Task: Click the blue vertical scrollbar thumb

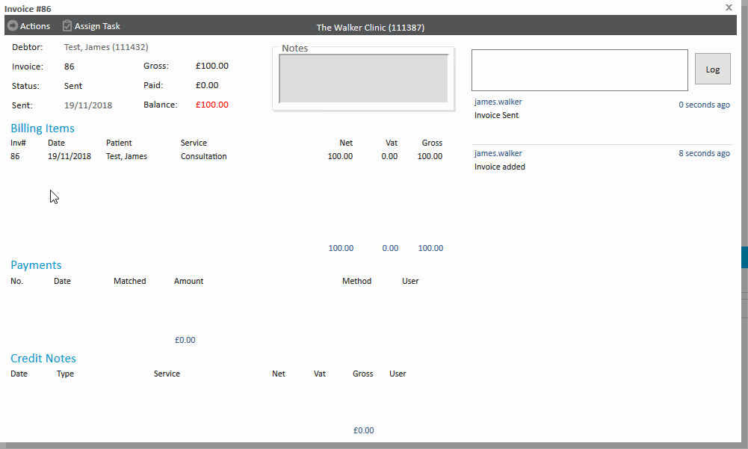Action: coord(745,258)
